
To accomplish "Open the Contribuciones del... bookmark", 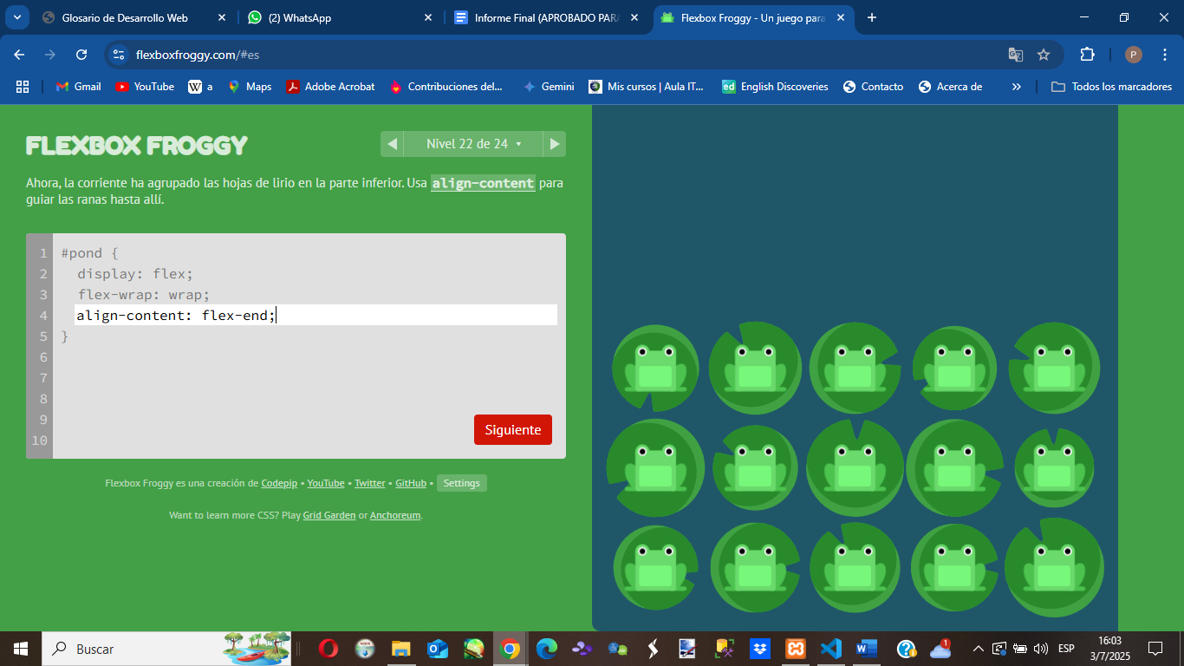I will 447,87.
